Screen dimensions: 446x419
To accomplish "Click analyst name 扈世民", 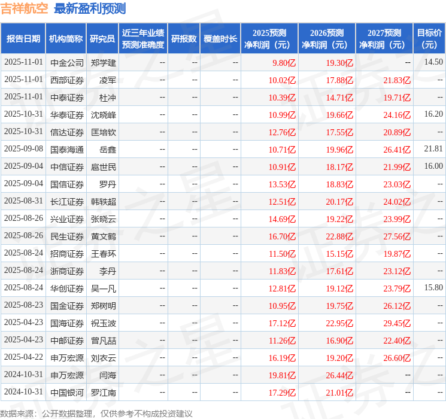I will pos(104,167).
